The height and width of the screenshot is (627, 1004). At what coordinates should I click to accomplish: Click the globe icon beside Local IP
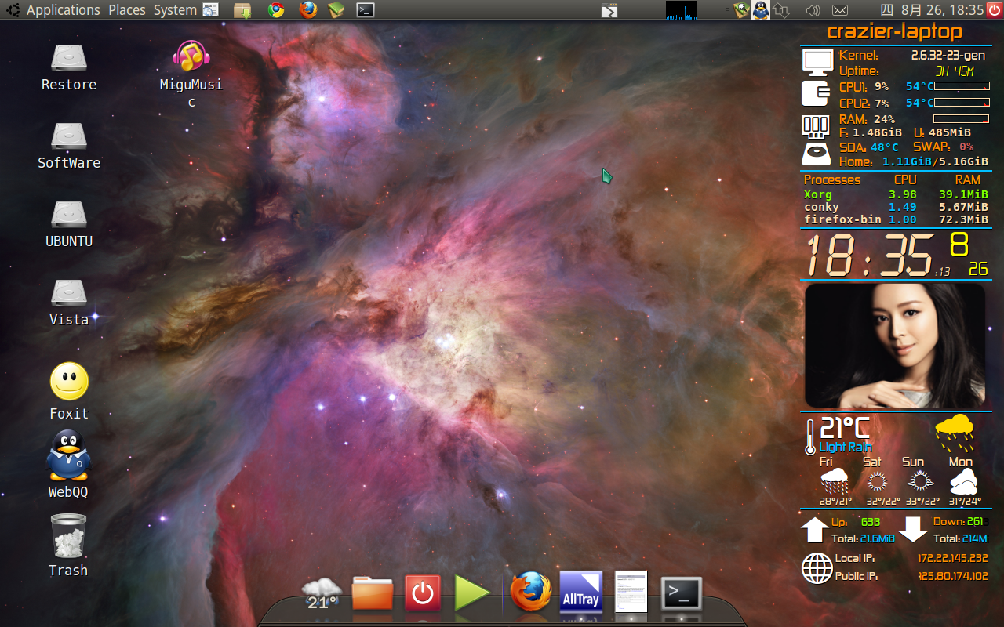click(817, 568)
